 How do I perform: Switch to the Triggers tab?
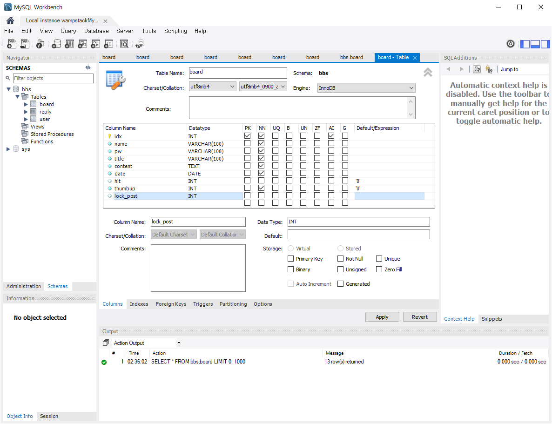[x=203, y=304]
